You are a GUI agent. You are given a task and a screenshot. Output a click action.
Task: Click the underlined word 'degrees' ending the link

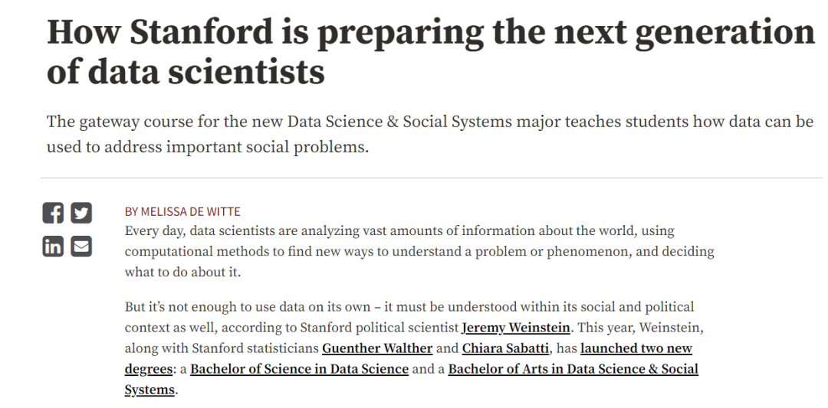coord(149,369)
